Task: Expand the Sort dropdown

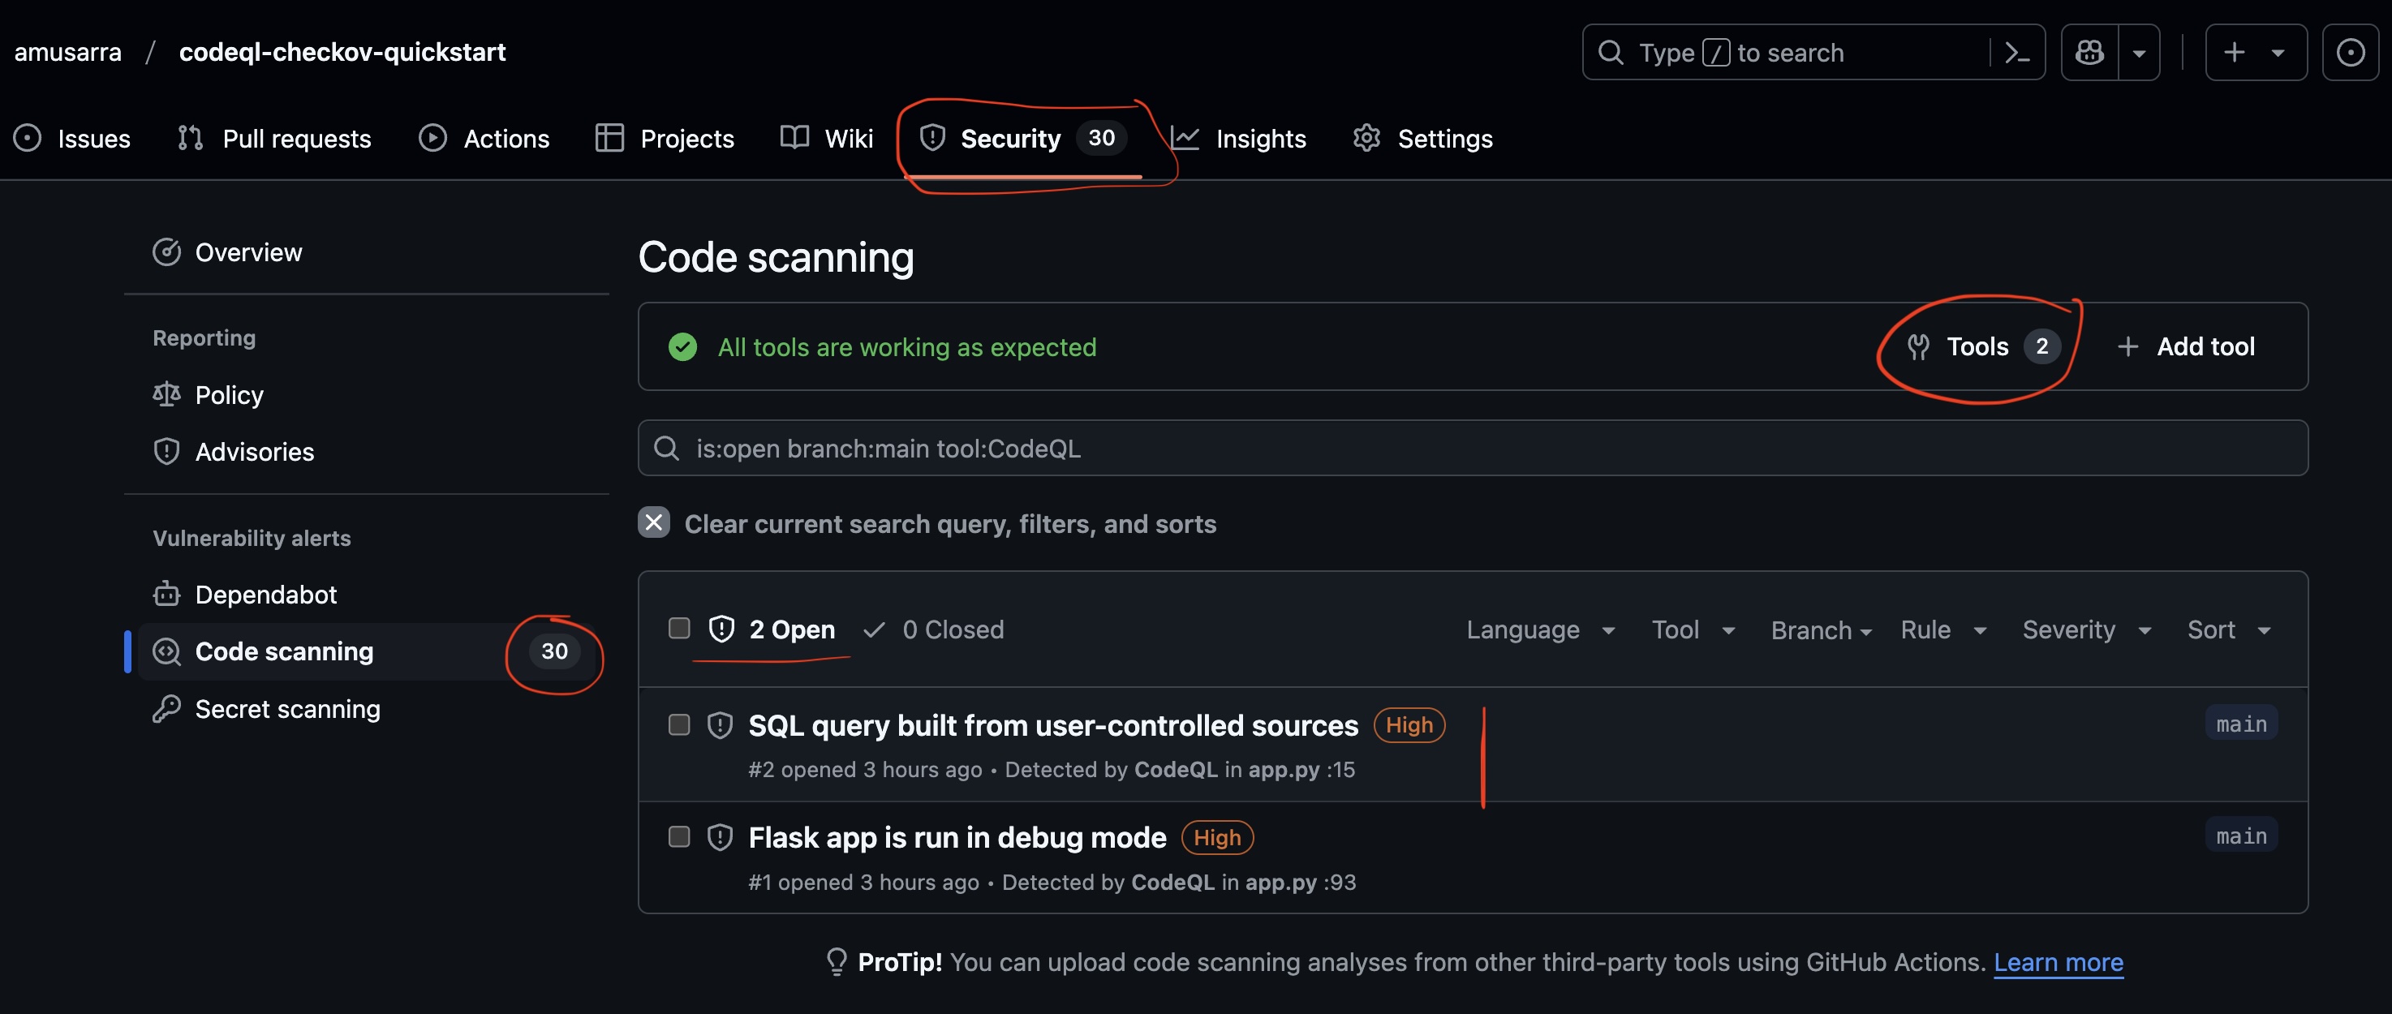Action: (2230, 629)
